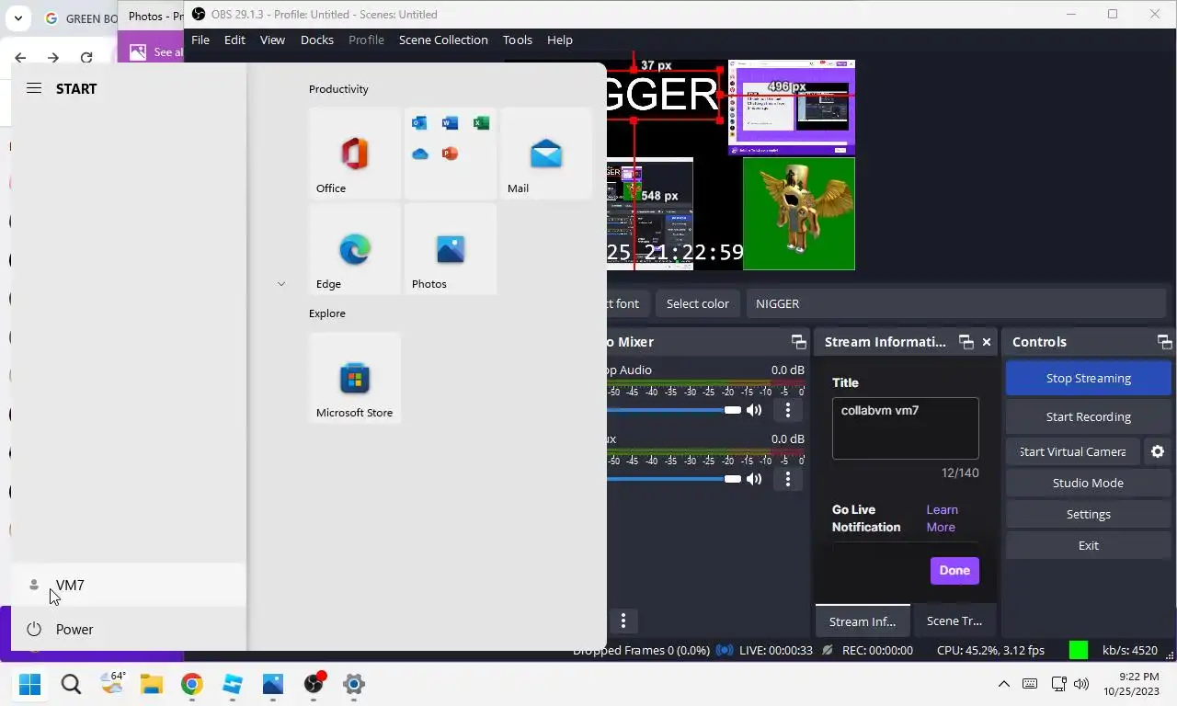Open the browser tab search dropdown arrow
The width and height of the screenshot is (1177, 706).
coord(18,17)
